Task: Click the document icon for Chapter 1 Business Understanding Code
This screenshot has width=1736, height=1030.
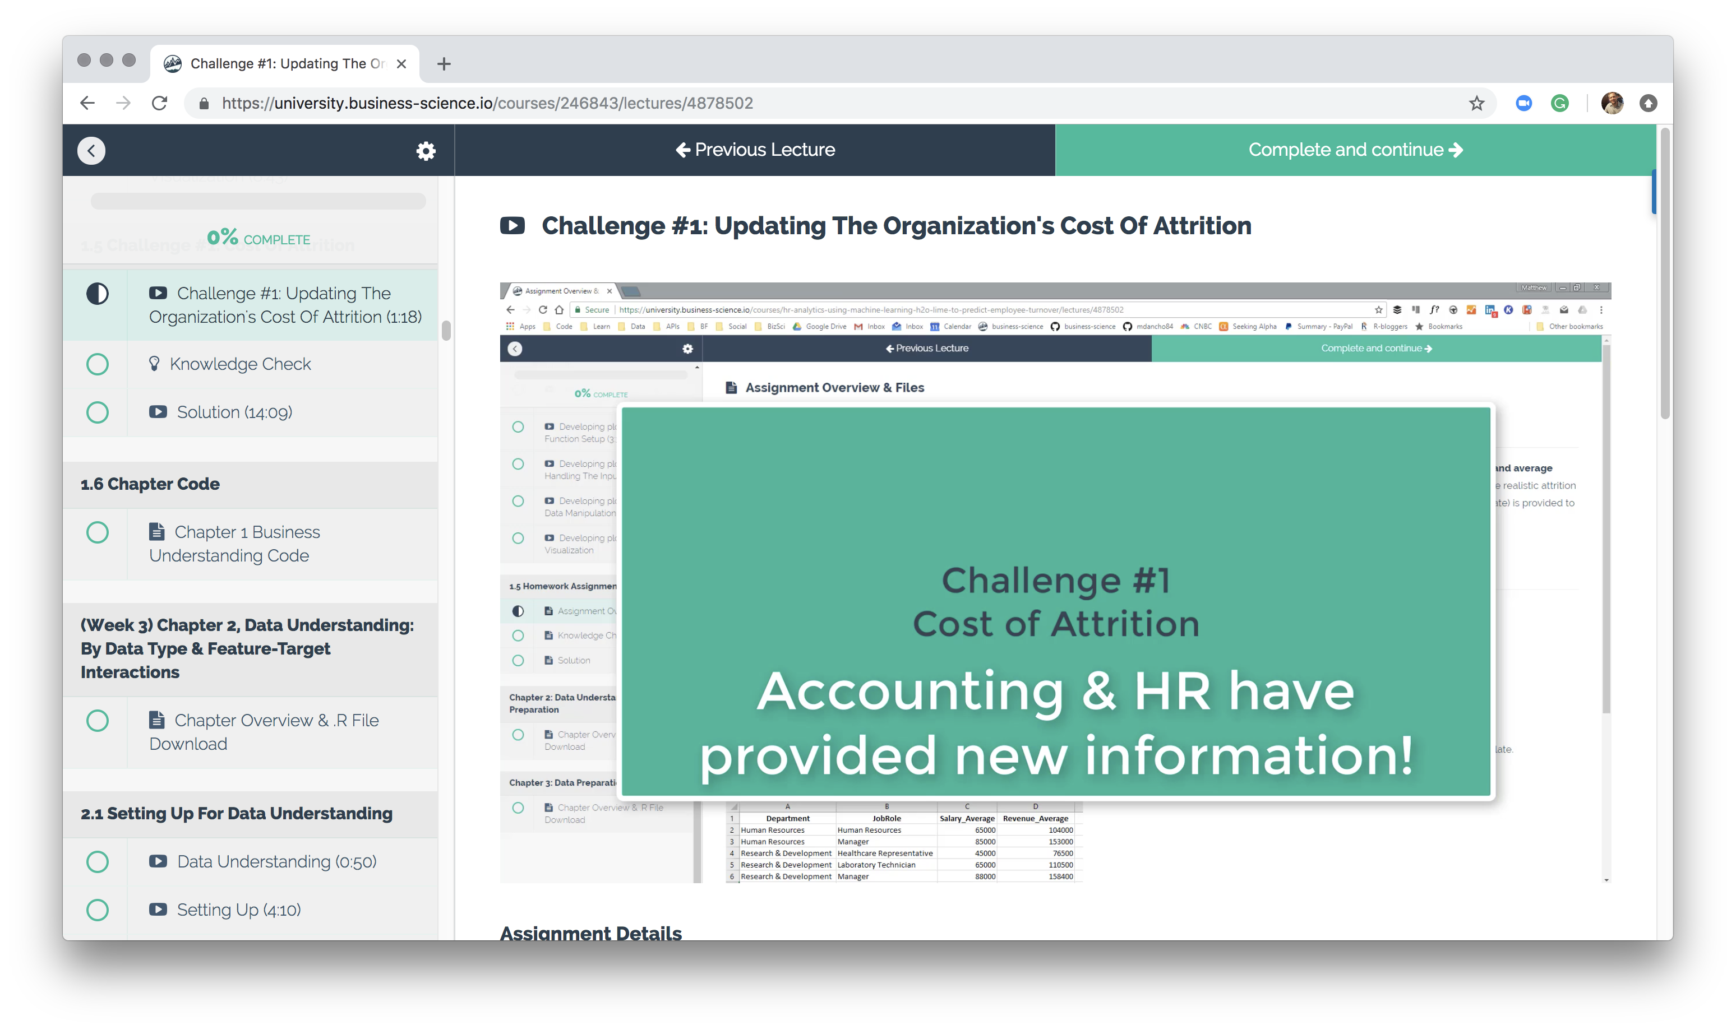Action: pyautogui.click(x=156, y=530)
